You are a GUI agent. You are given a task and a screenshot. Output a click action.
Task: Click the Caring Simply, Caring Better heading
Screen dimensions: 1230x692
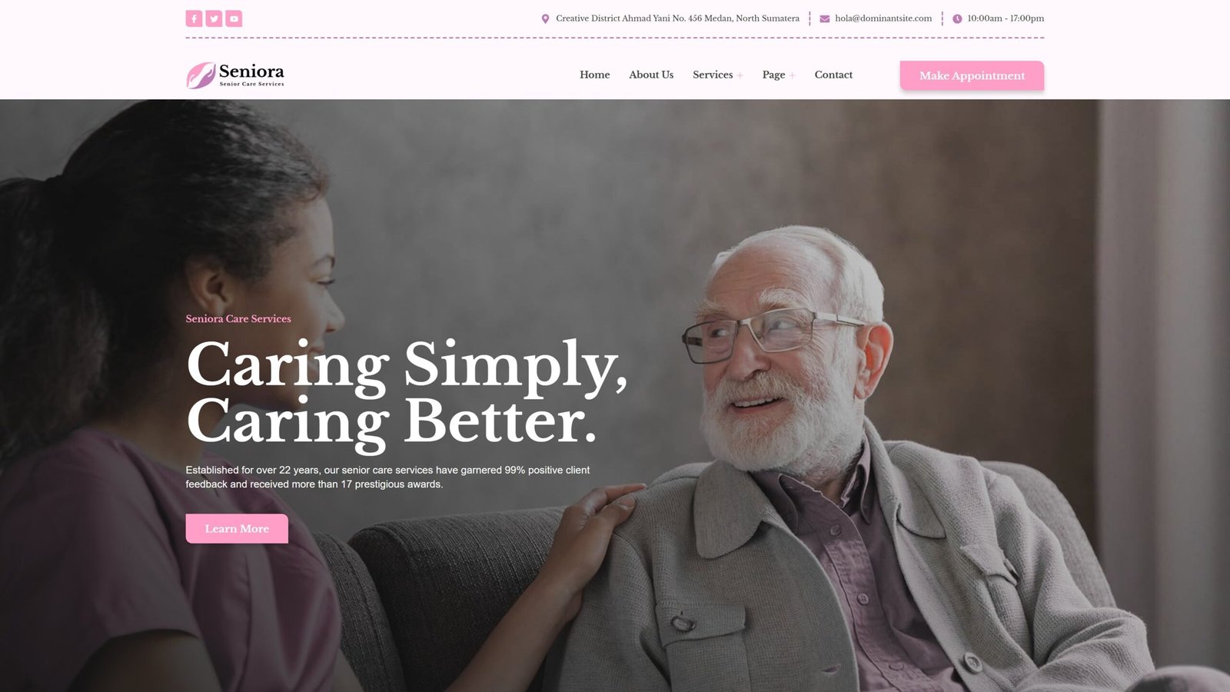click(x=406, y=392)
